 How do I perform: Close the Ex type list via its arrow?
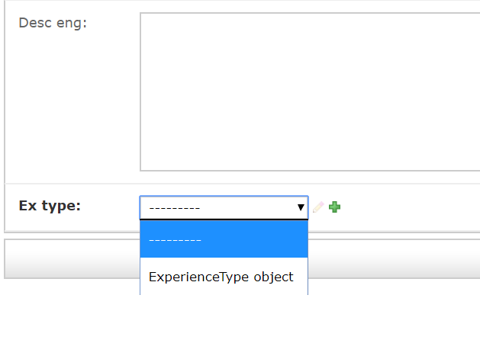tap(301, 207)
